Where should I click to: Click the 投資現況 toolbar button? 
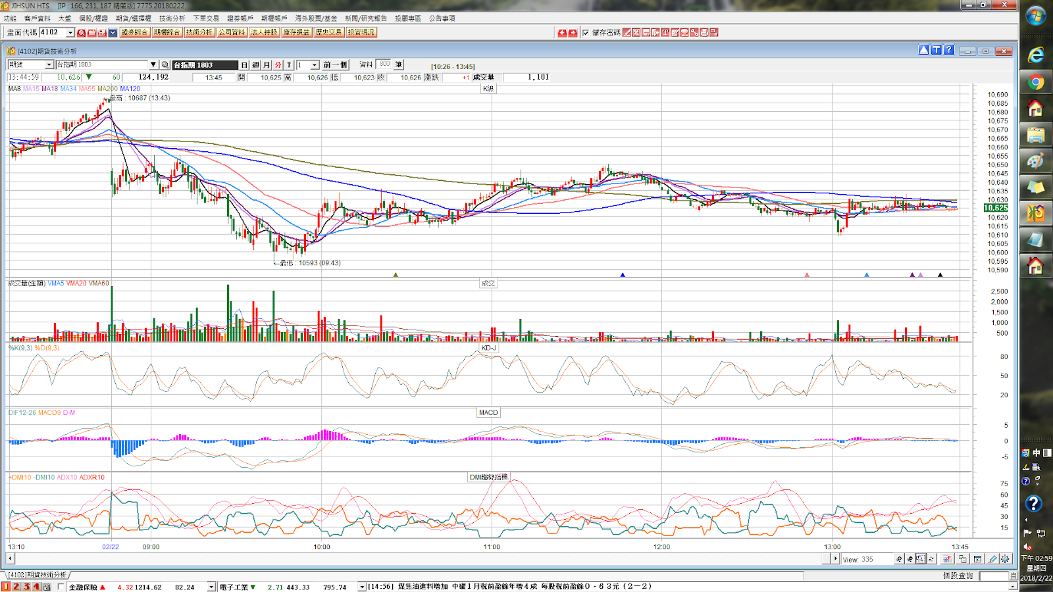361,32
